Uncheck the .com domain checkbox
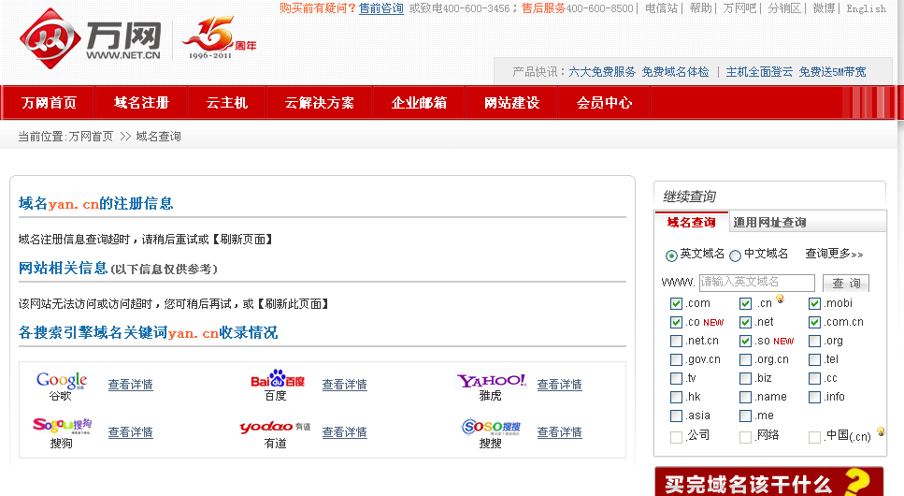904x496 pixels. [x=676, y=303]
